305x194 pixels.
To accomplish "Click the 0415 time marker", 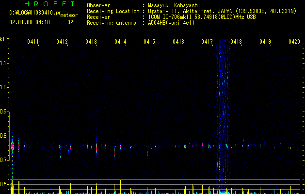I will [x=149, y=41].
